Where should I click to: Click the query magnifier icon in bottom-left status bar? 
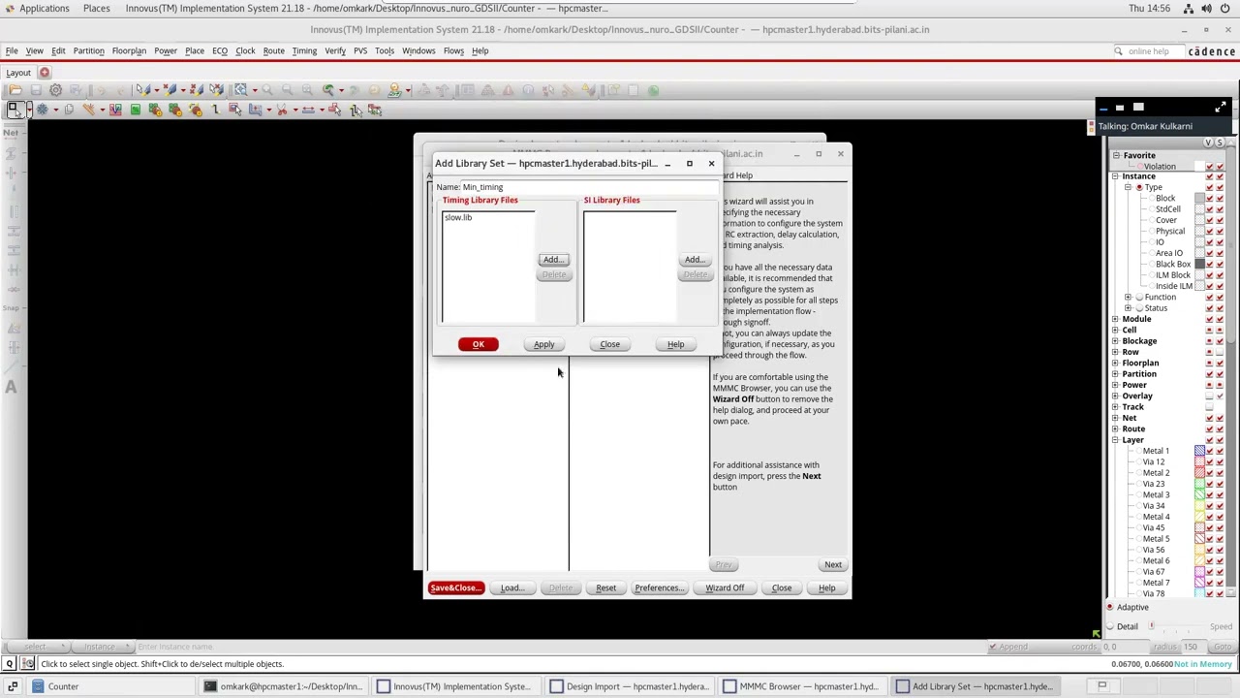[9, 664]
